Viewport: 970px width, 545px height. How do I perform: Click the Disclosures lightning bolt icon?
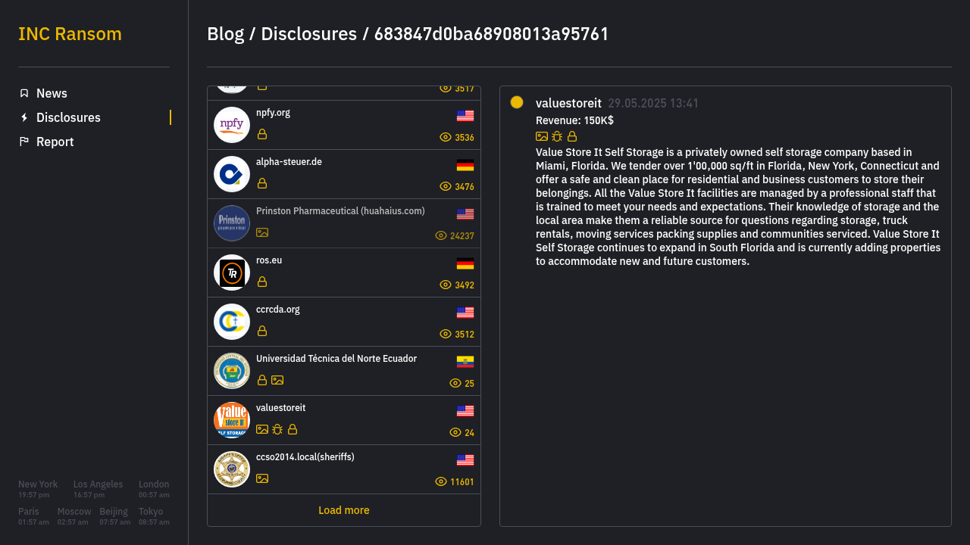(x=24, y=117)
